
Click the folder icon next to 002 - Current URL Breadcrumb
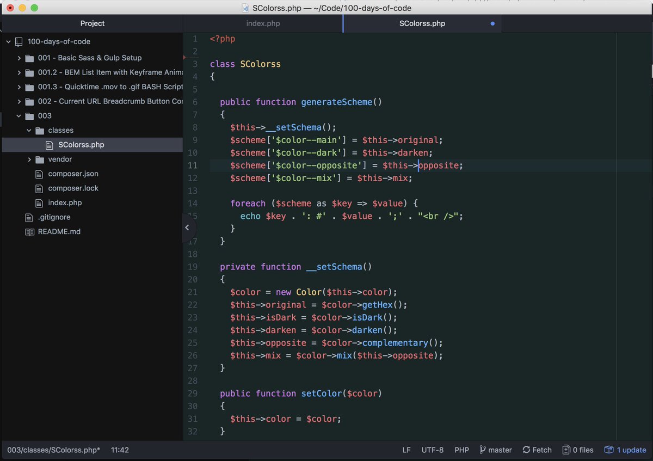pos(29,101)
